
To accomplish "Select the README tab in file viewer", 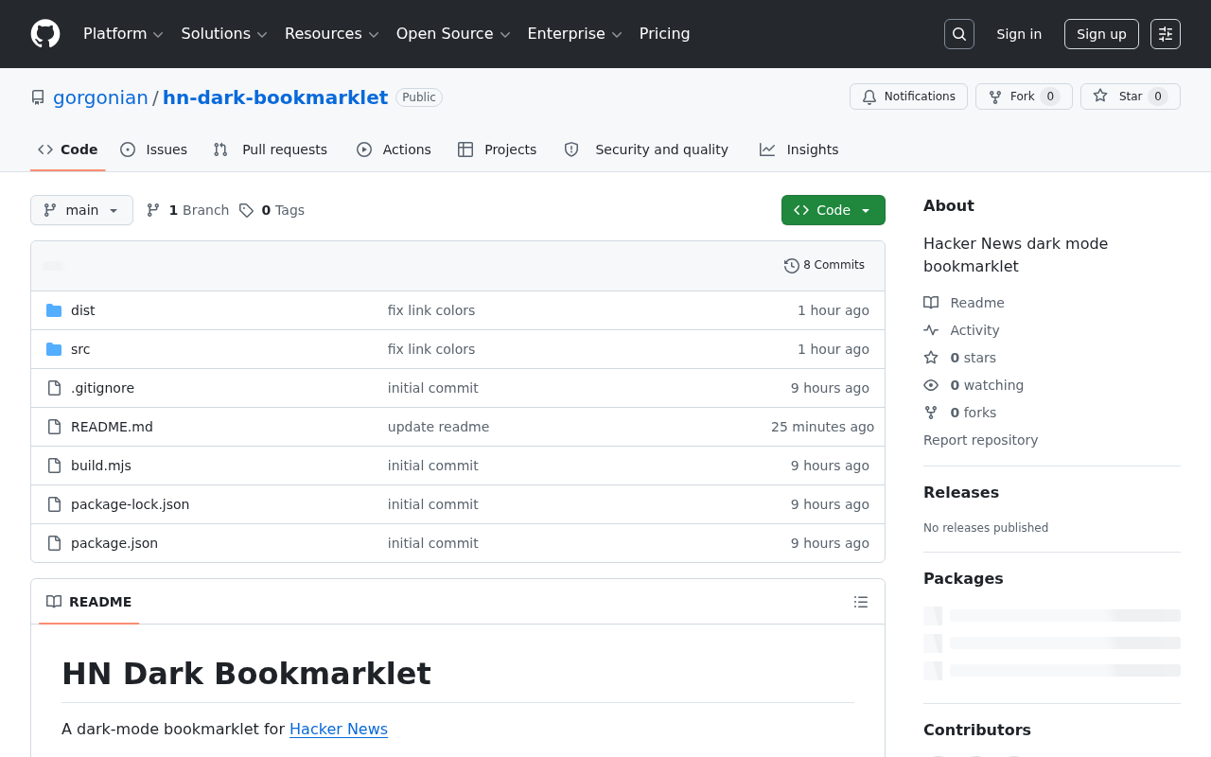I will (89, 602).
